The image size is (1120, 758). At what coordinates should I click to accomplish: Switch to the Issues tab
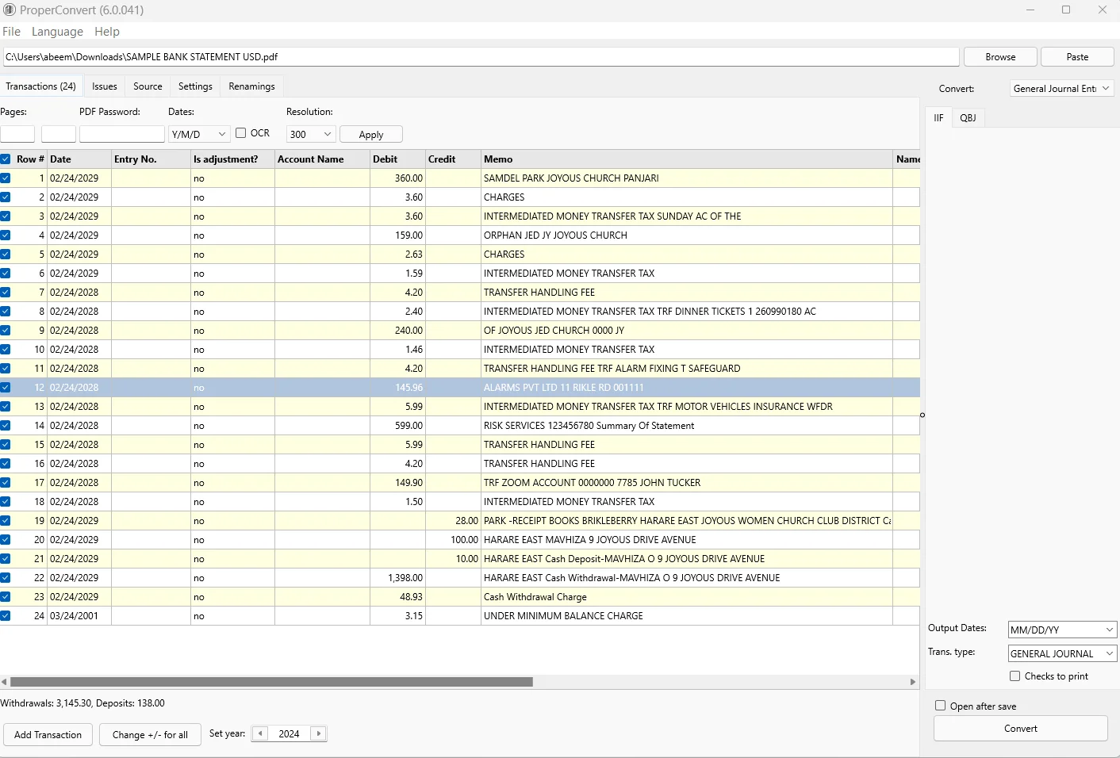pyautogui.click(x=104, y=86)
